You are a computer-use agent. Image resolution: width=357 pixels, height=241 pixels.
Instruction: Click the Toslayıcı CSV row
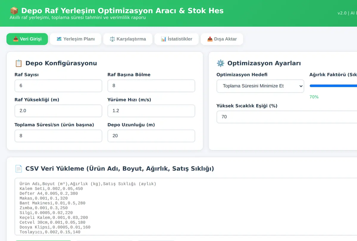pyautogui.click(x=50, y=232)
